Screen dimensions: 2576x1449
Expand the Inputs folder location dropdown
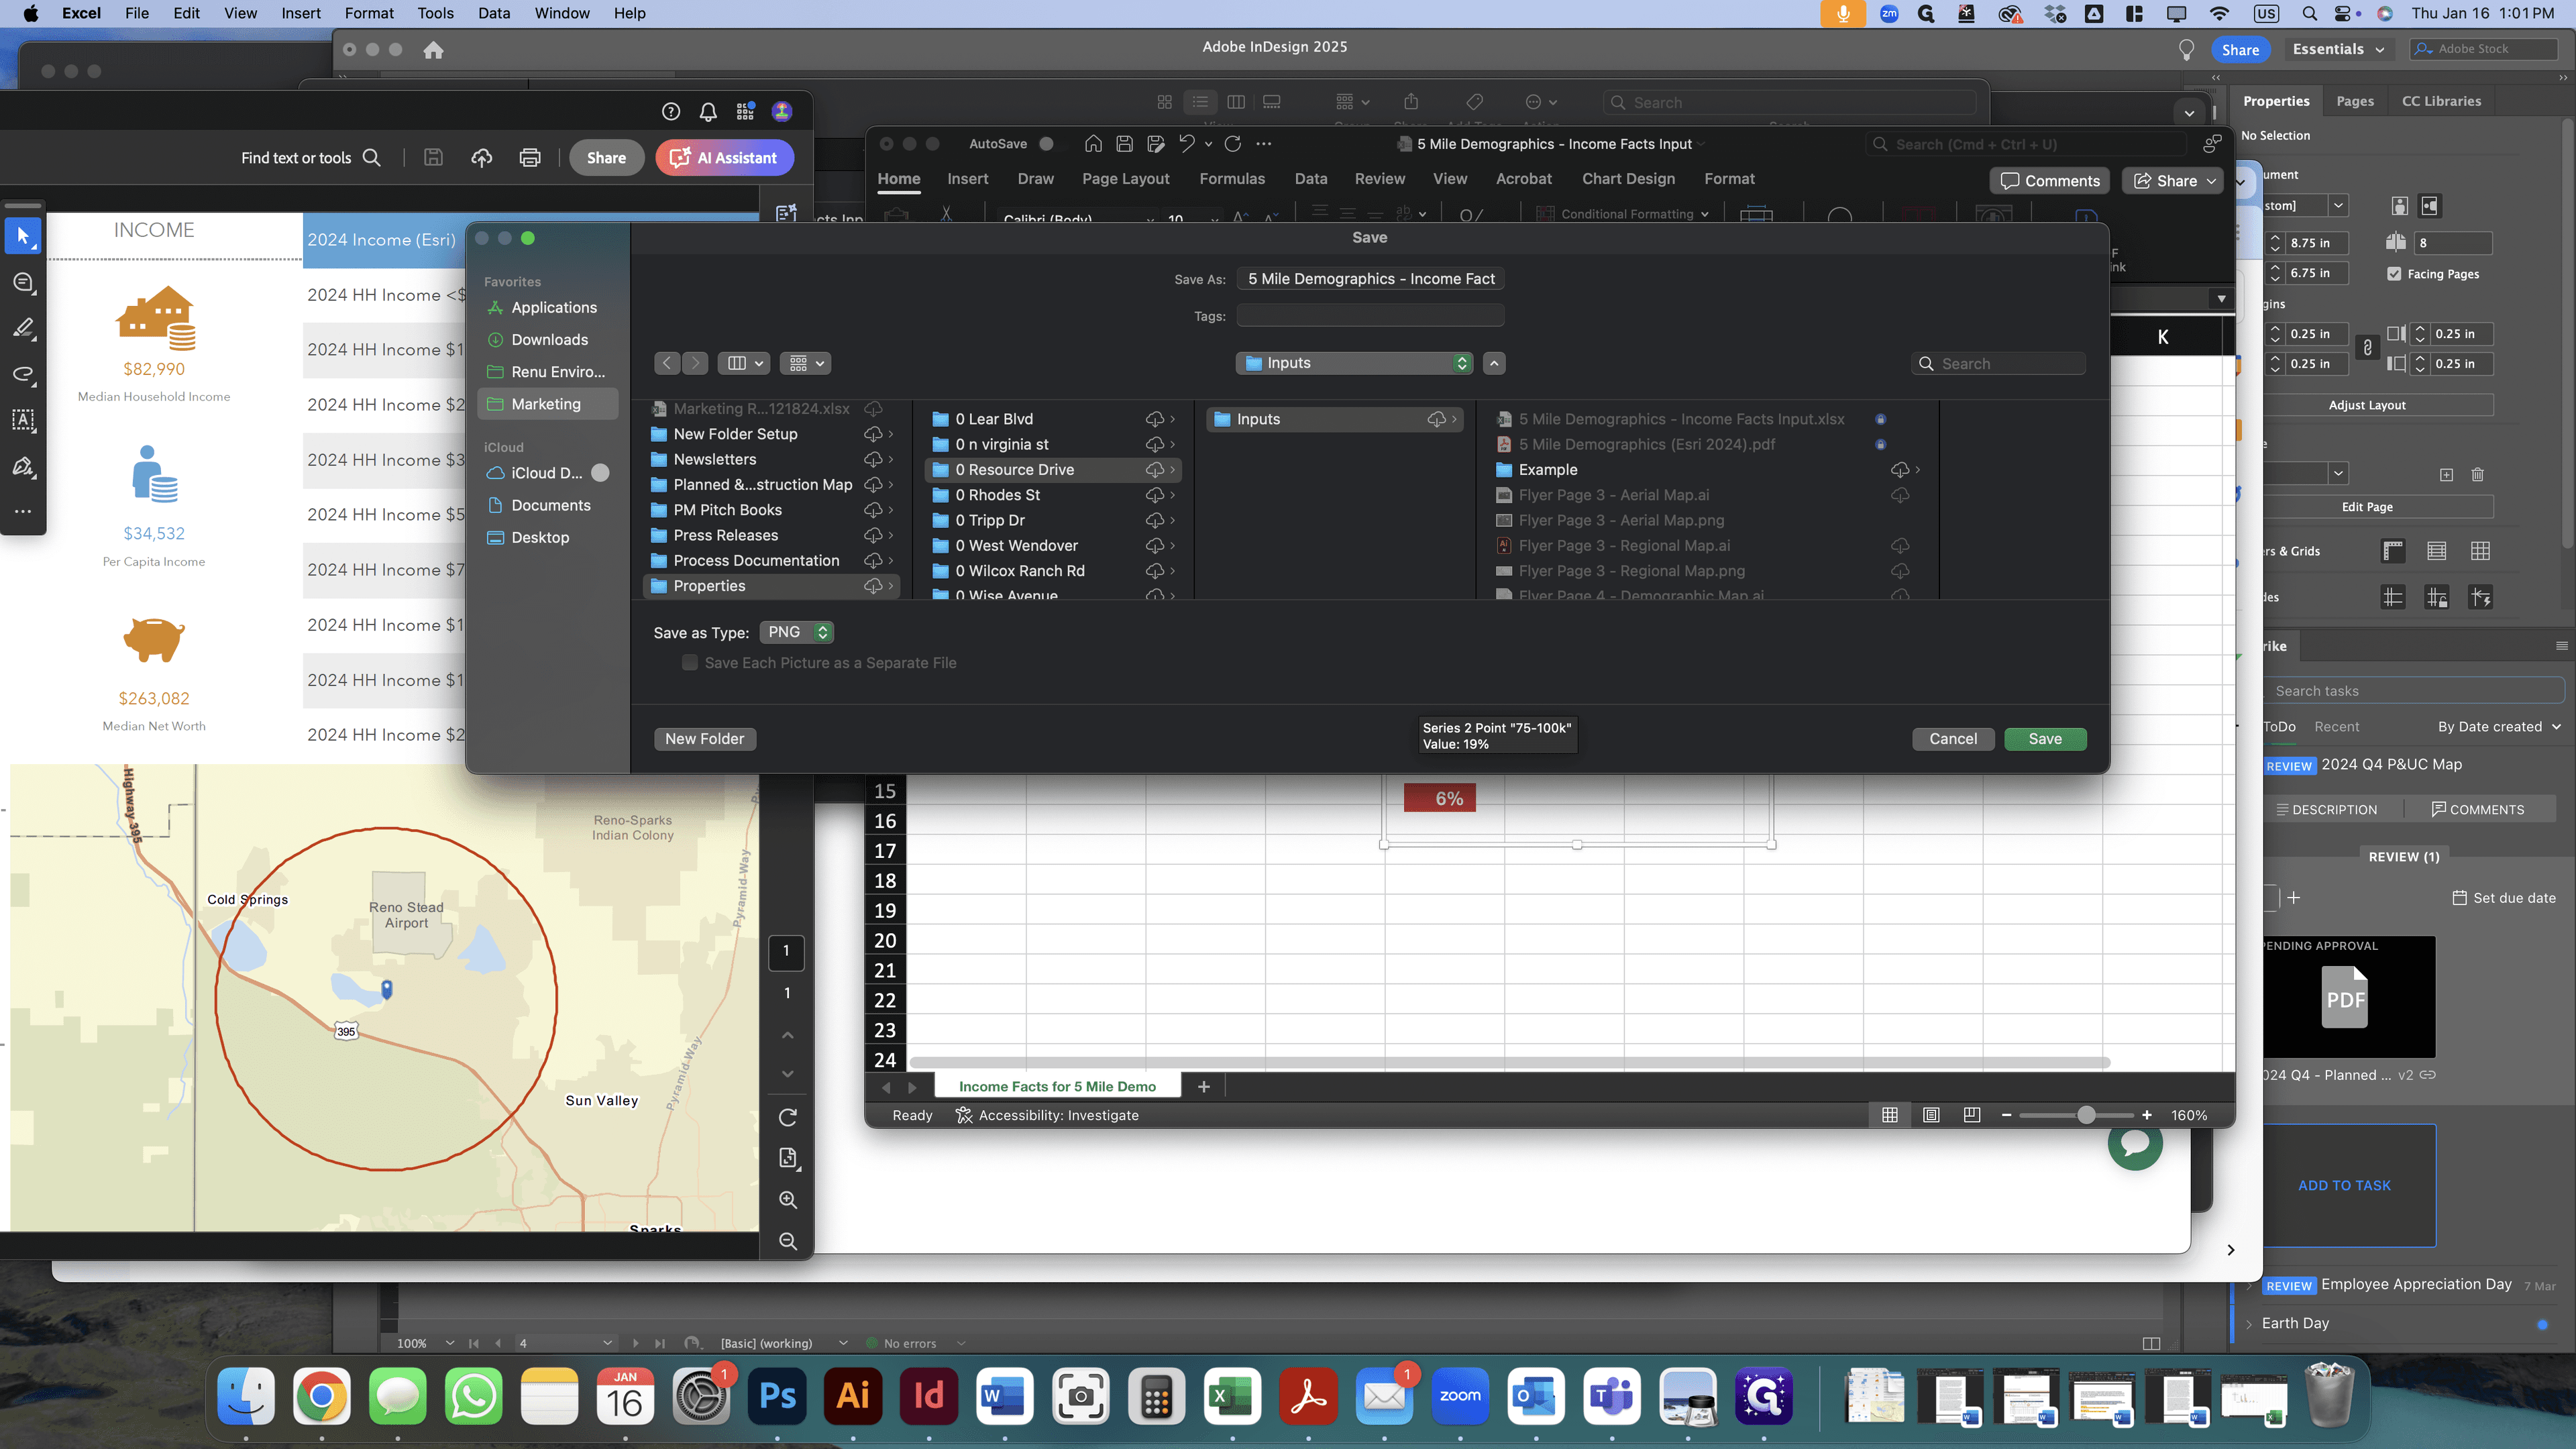[x=1354, y=363]
